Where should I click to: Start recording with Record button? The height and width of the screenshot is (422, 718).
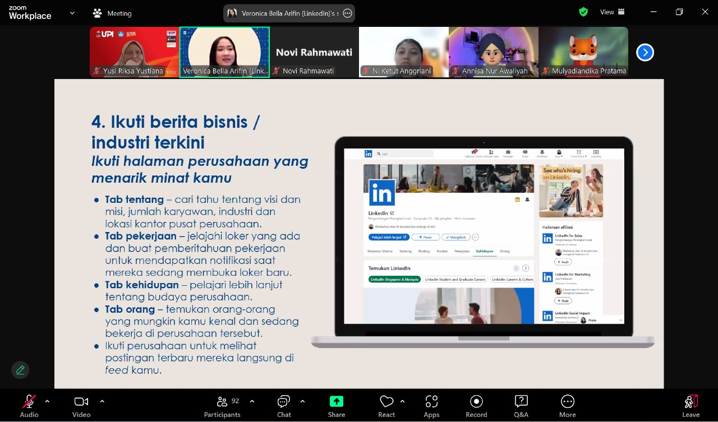[x=476, y=406]
